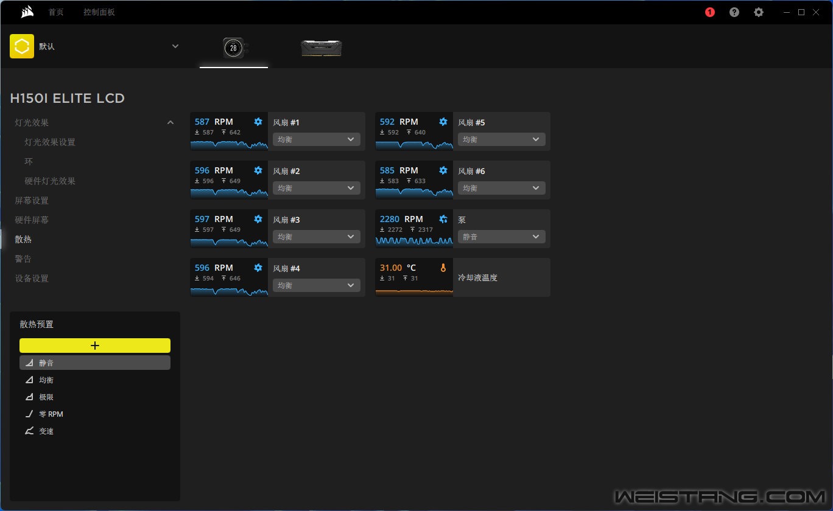Click the 风扇 #1 RPM graph

(x=229, y=144)
